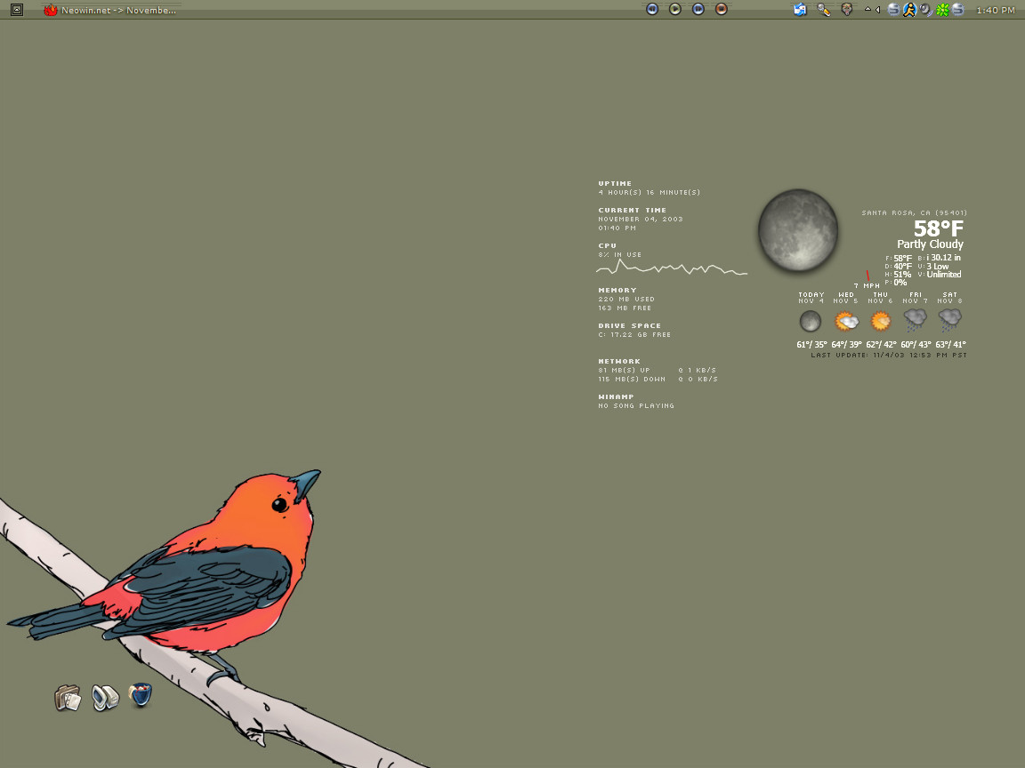1025x768 pixels.
Task: Click the large moon weather image
Action: [797, 230]
